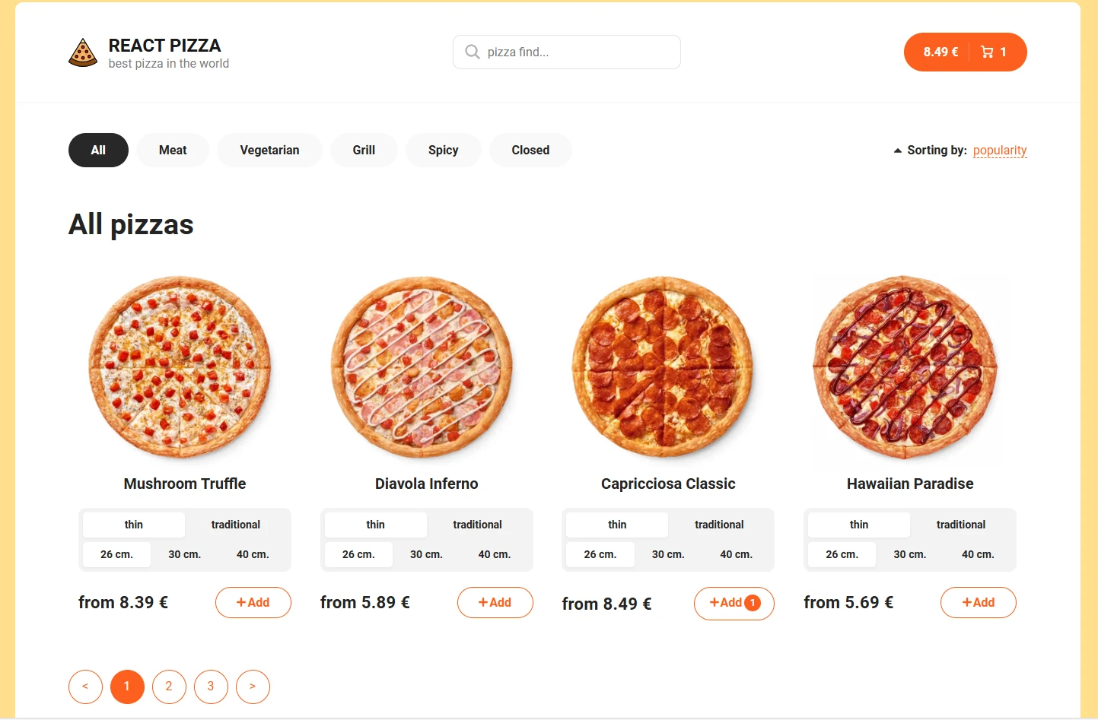Go to next page arrow
The height and width of the screenshot is (720, 1098).
(x=253, y=687)
